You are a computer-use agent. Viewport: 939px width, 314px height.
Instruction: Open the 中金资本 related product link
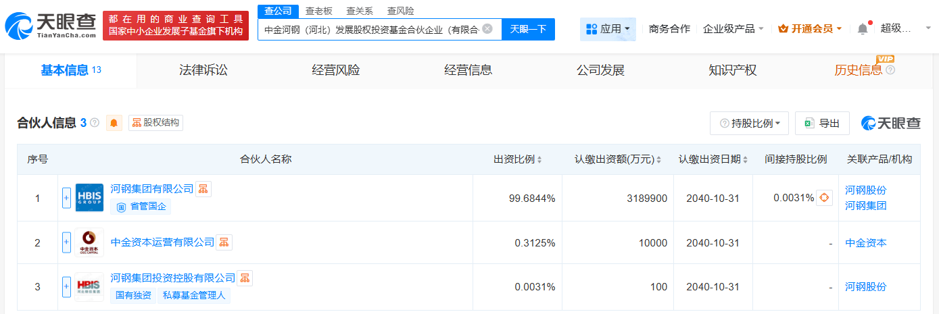(865, 243)
